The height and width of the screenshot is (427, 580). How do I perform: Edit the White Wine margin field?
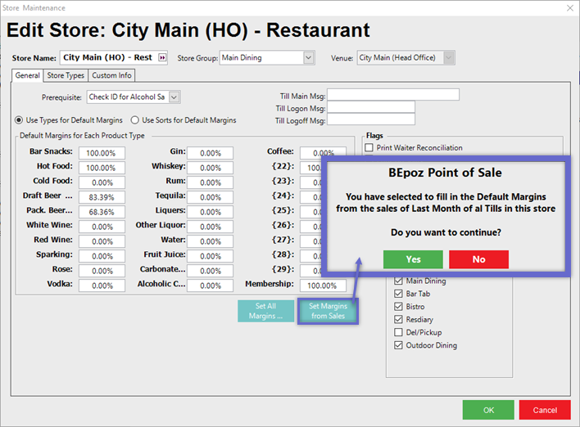point(102,227)
